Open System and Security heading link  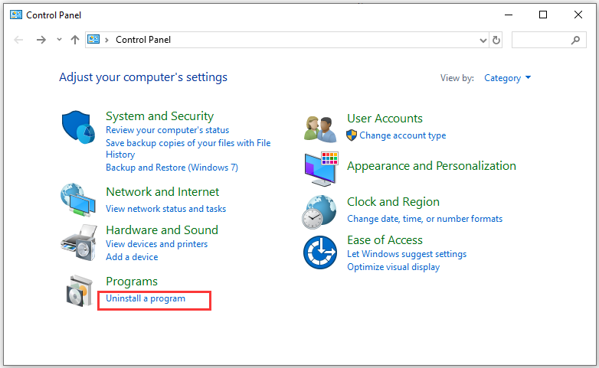click(159, 116)
